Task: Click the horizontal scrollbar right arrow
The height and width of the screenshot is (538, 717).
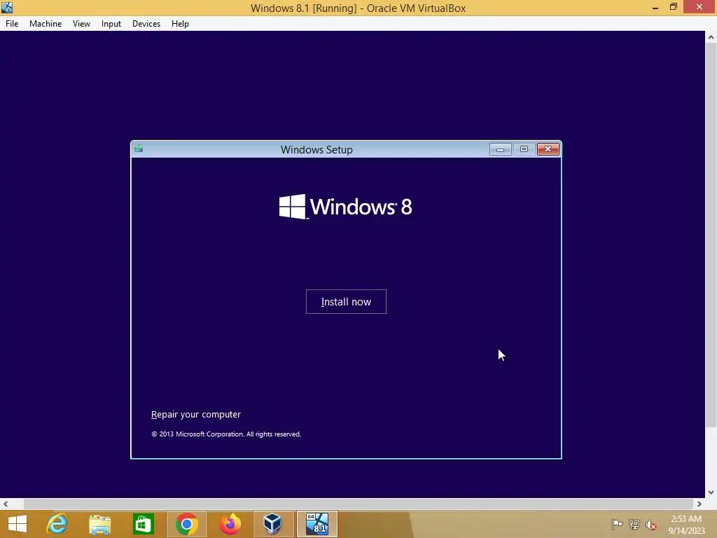Action: coord(699,504)
